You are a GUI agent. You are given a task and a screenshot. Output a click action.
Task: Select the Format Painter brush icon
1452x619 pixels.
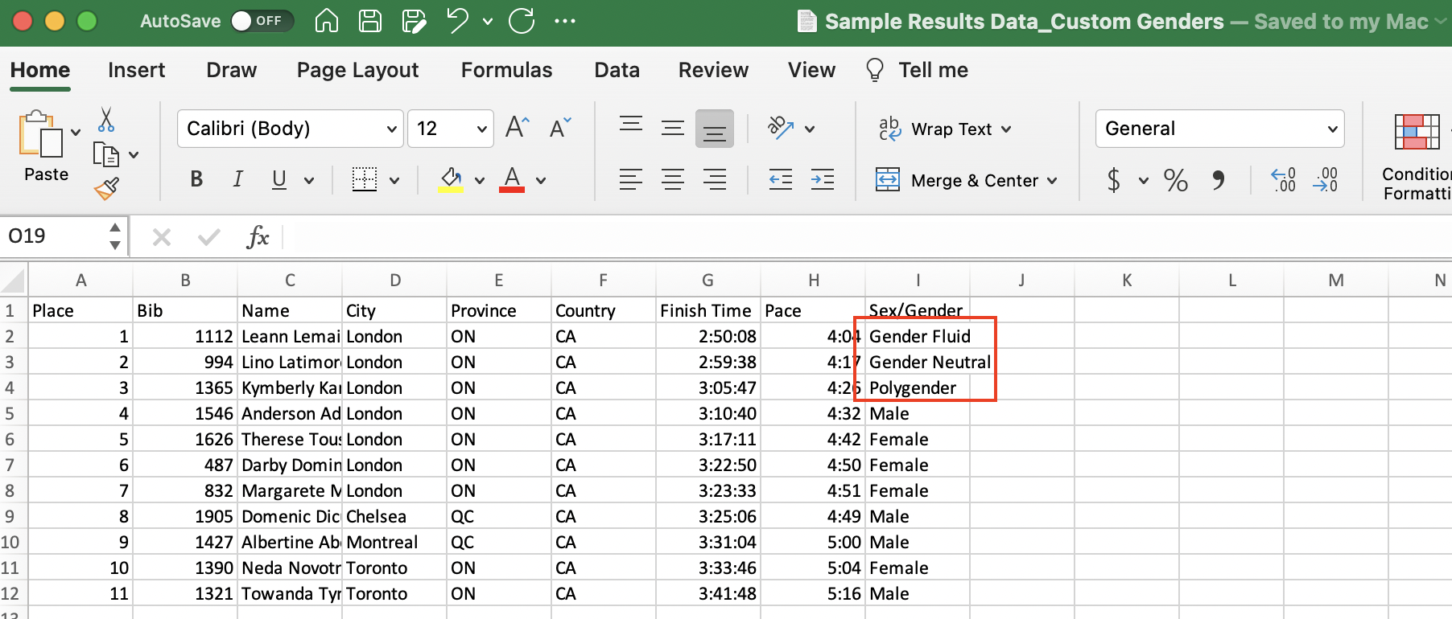click(x=106, y=188)
